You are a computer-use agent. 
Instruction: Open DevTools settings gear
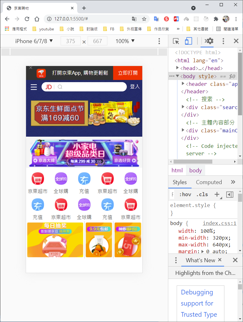pos(209,41)
